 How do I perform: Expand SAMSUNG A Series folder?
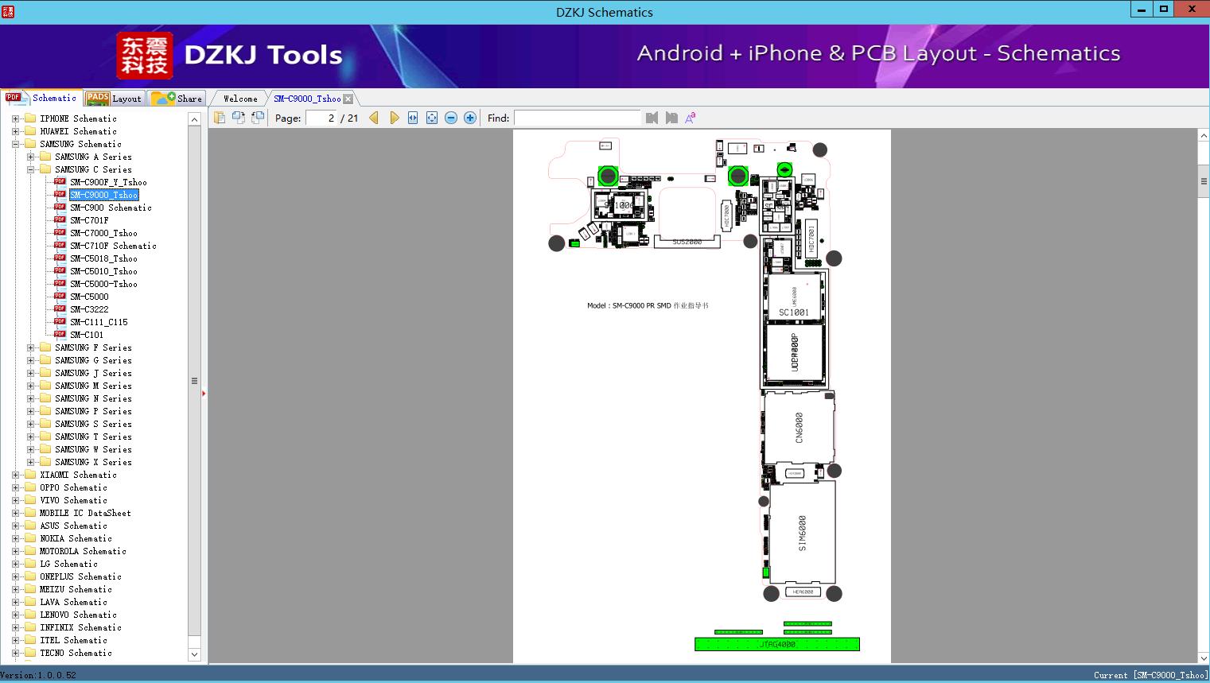(30, 157)
